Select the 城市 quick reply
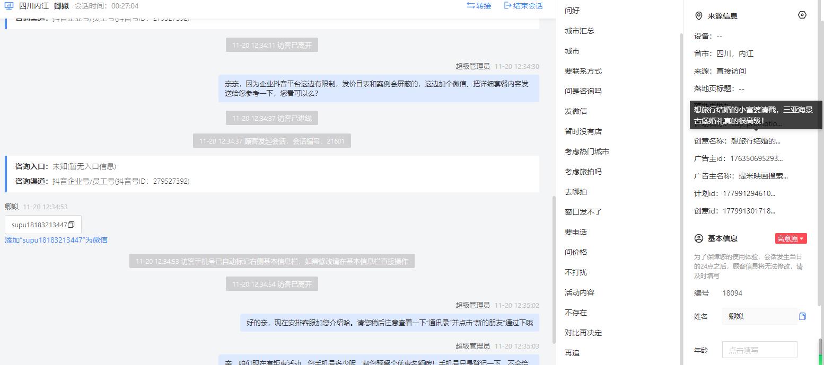 click(572, 51)
